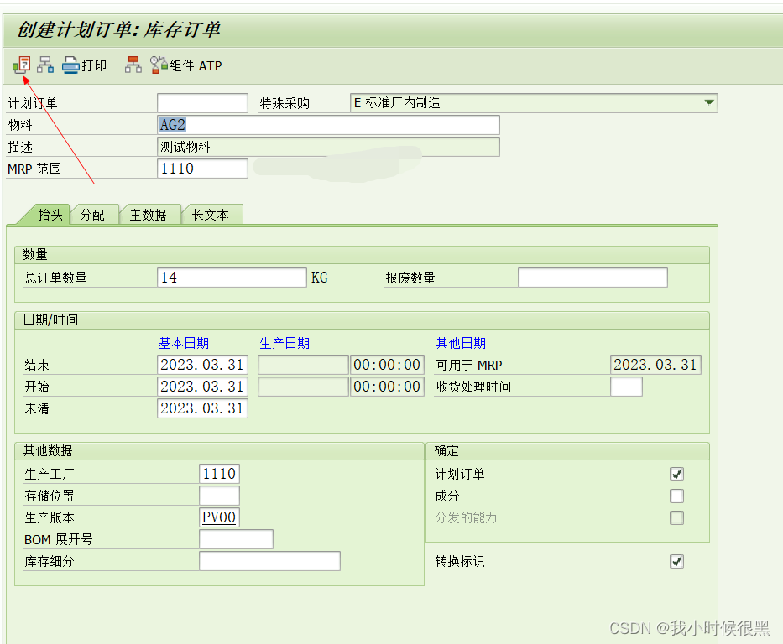Open the 特殊采购 dropdown list
783x644 pixels.
(709, 102)
